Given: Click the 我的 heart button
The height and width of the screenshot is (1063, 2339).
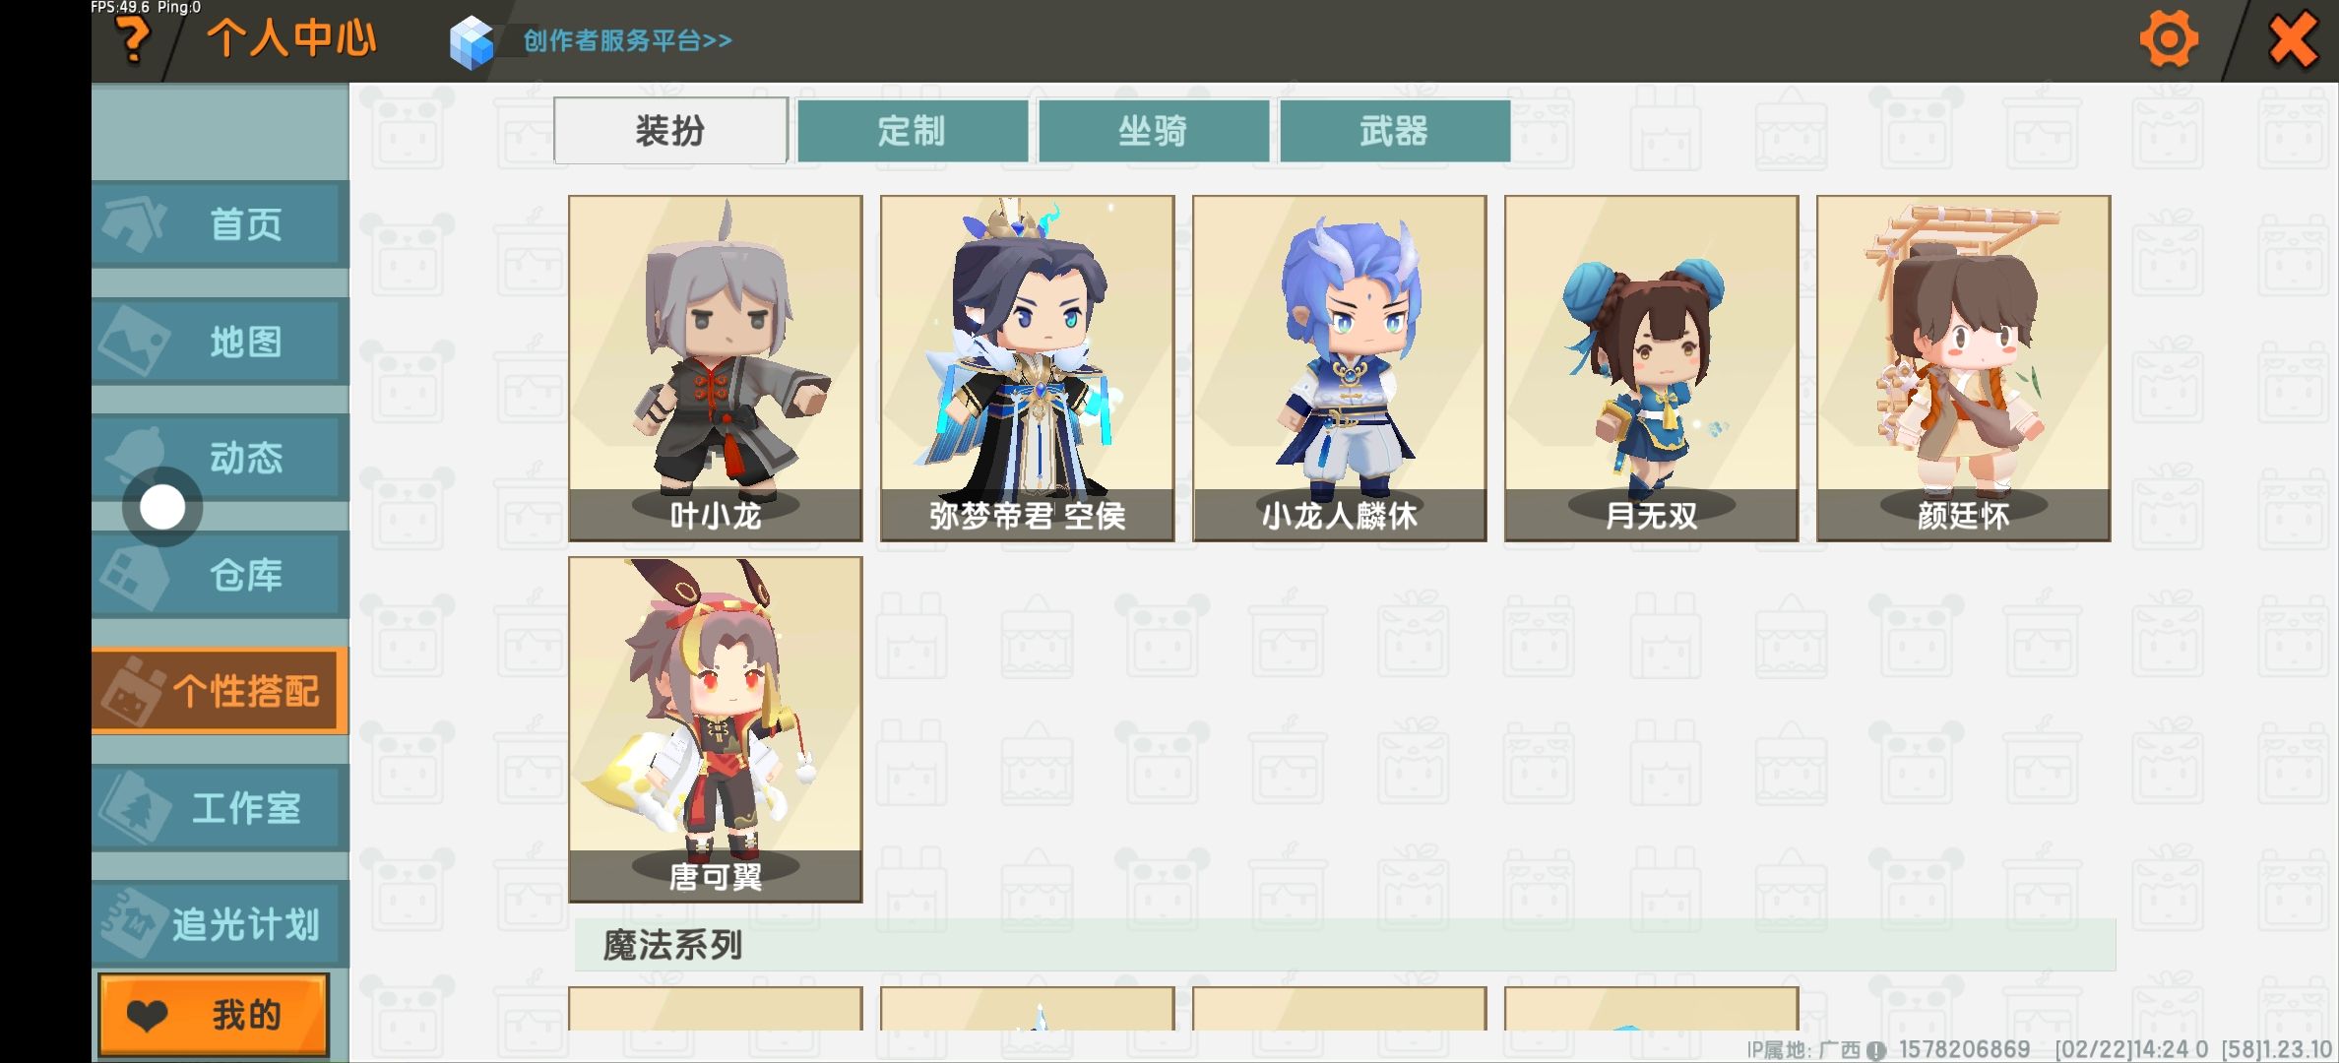Looking at the screenshot, I should pyautogui.click(x=214, y=1015).
